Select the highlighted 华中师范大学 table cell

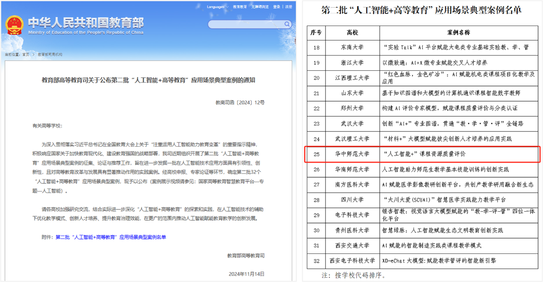pos(352,154)
